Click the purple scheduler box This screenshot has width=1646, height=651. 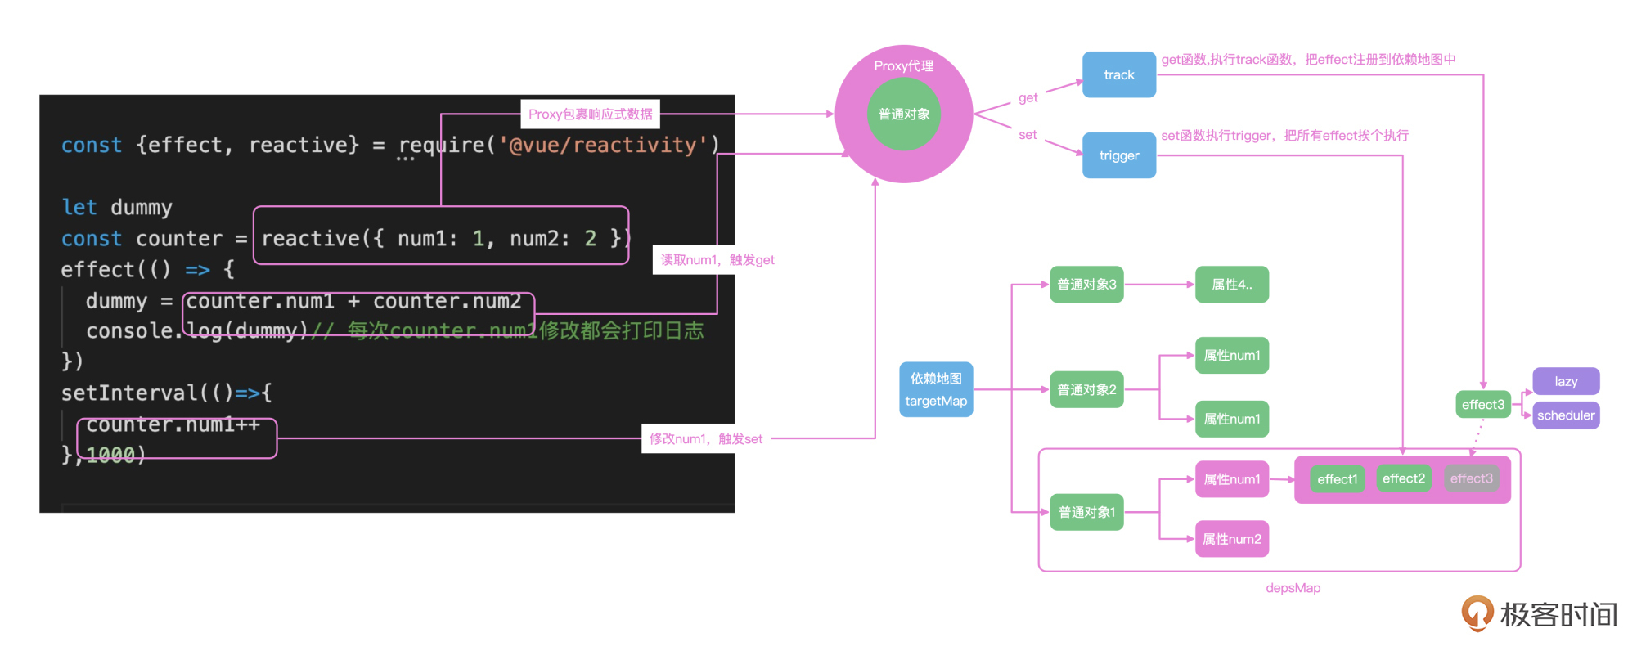(x=1566, y=415)
